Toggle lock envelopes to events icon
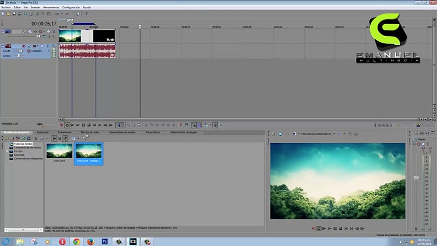 (215, 125)
